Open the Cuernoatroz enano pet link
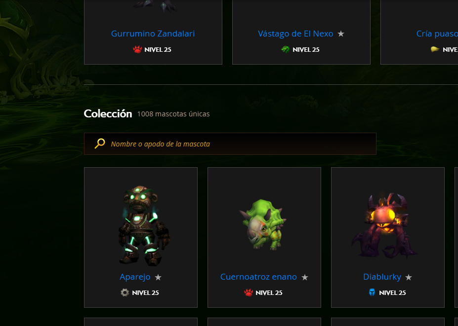 point(258,277)
